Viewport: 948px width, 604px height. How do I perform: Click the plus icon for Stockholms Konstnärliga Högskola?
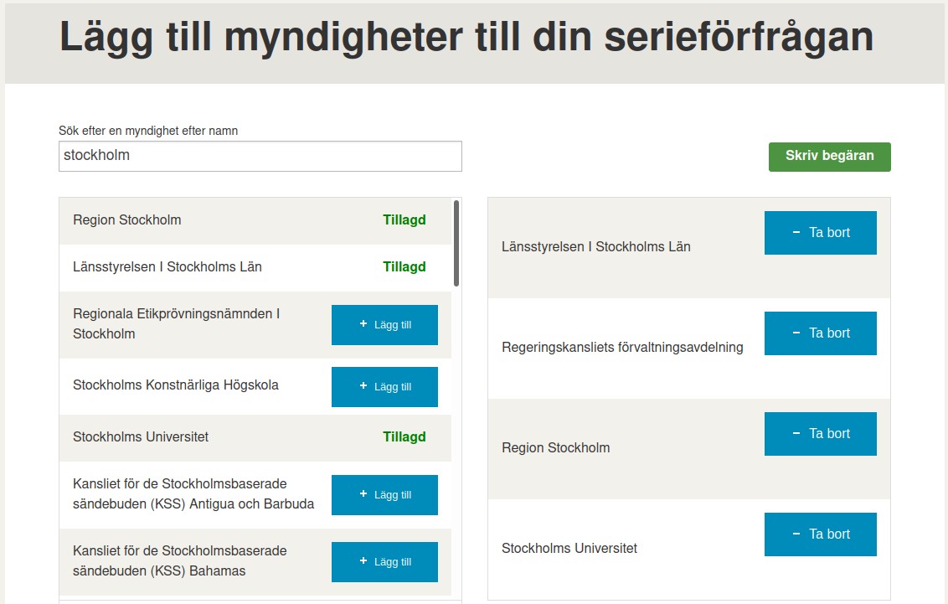[x=363, y=385]
